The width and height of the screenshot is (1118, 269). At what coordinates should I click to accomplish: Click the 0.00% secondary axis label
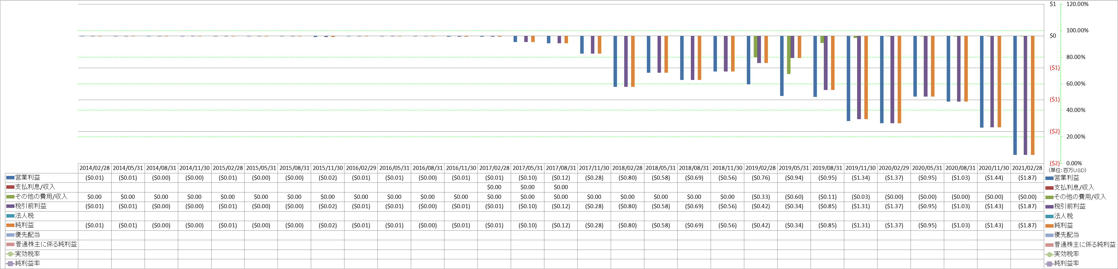point(1074,163)
